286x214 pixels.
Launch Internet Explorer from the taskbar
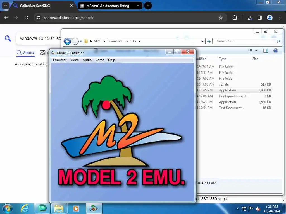(25, 208)
